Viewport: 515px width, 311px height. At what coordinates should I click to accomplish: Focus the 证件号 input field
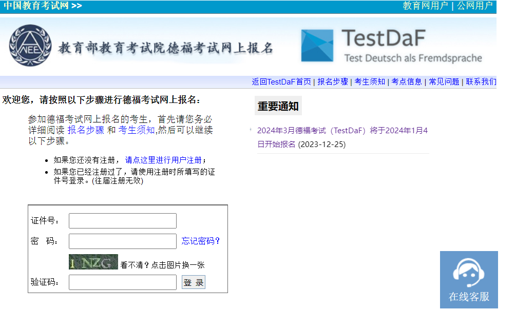[123, 221]
